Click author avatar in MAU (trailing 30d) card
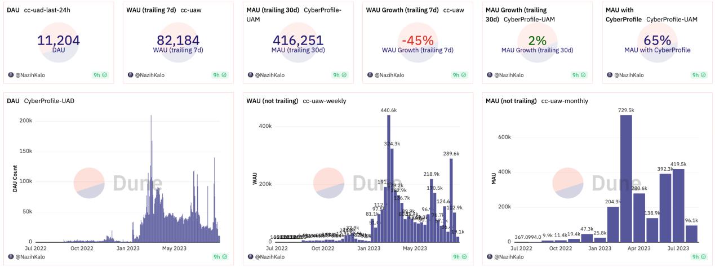715x267 pixels. tap(250, 75)
